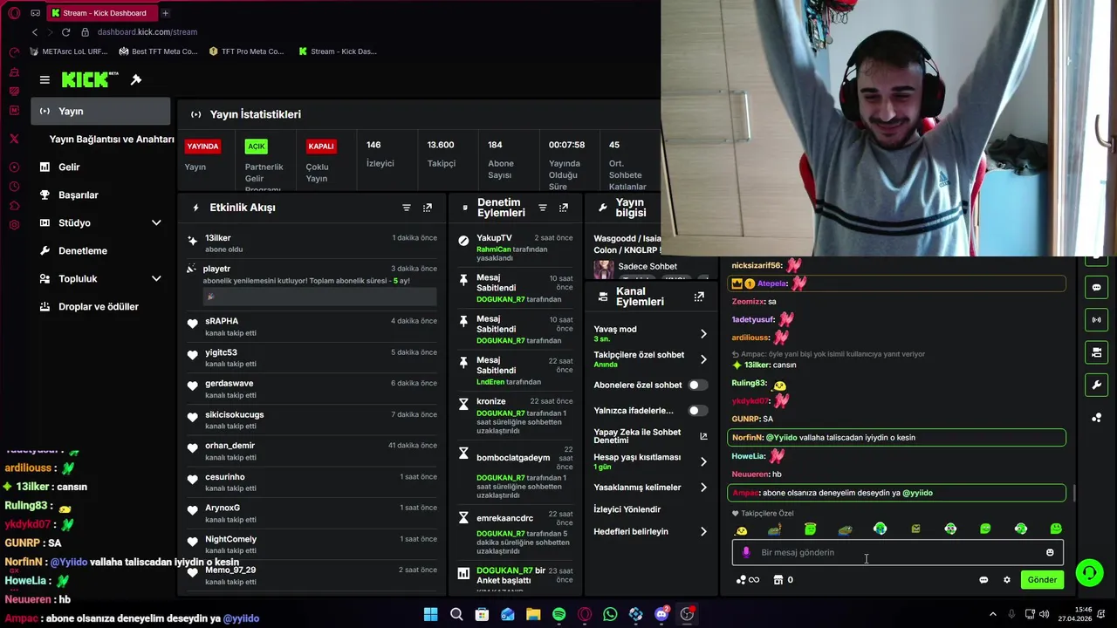This screenshot has width=1117, height=628.
Task: Open Spotify from the taskbar
Action: tap(558, 614)
